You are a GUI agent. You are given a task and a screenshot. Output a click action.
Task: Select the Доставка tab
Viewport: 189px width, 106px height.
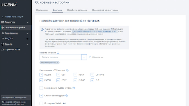point(57,10)
